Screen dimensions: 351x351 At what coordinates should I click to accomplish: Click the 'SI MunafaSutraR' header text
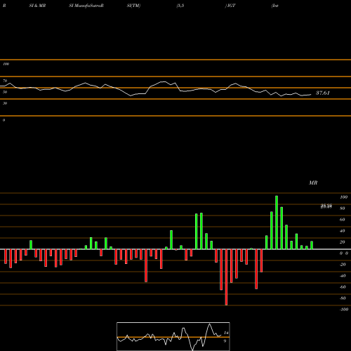86,6
